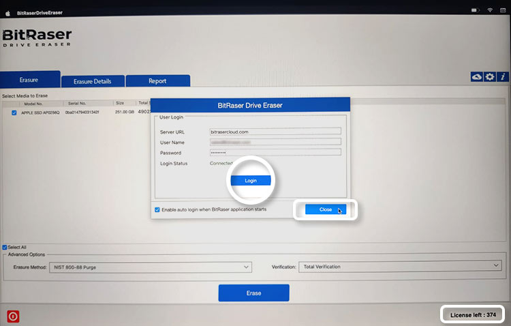
Task: Click the Erase button
Action: click(254, 293)
